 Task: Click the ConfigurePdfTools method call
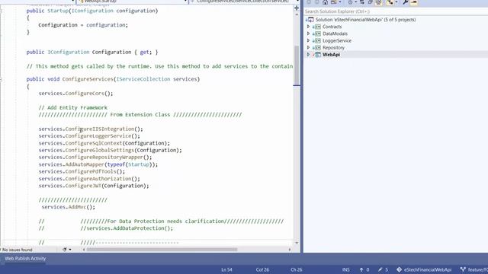coord(91,172)
